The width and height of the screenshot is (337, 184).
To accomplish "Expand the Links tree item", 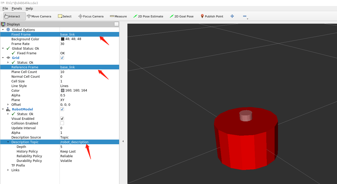I will (x=8, y=170).
